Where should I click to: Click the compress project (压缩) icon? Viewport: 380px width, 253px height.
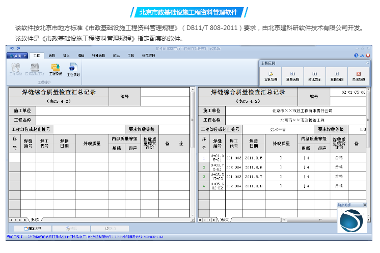(35, 69)
